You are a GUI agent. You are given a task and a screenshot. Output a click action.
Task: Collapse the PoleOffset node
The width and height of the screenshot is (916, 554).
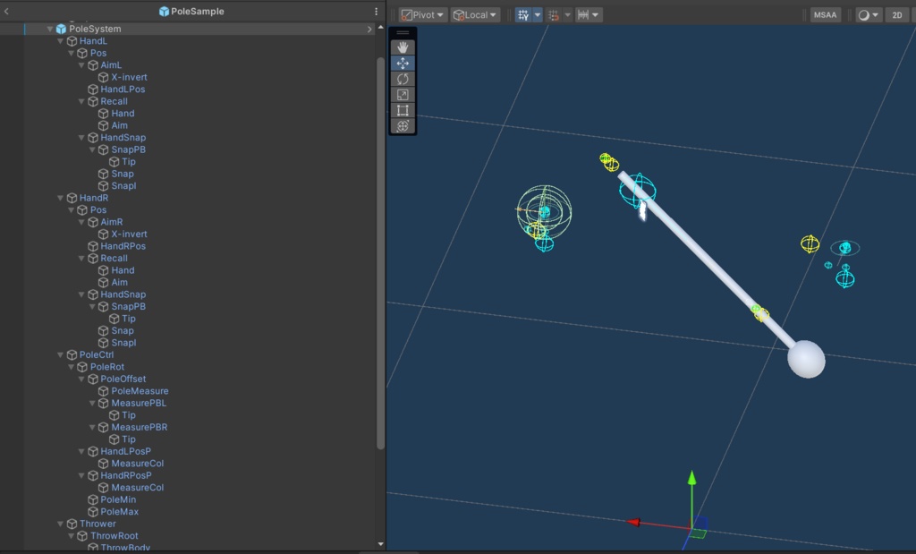coord(81,379)
